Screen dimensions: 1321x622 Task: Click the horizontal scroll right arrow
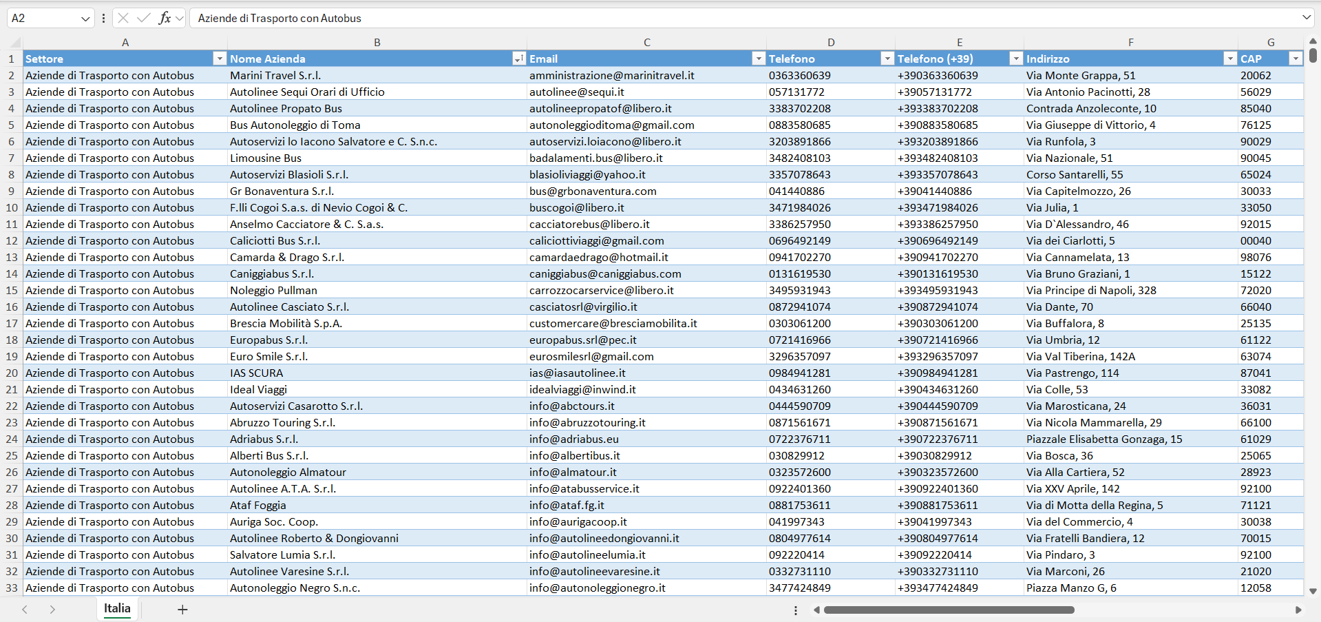click(1298, 610)
